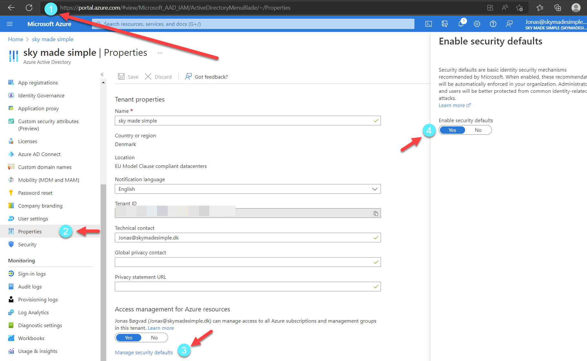Click the browser back arrow
The height and width of the screenshot is (361, 587).
tap(11, 8)
